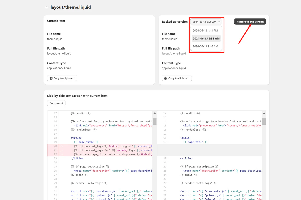Click the left diff panel scroll-up arrow
Image resolution: width=301 pixels, height=200 pixels.
pyautogui.click(x=155, y=113)
